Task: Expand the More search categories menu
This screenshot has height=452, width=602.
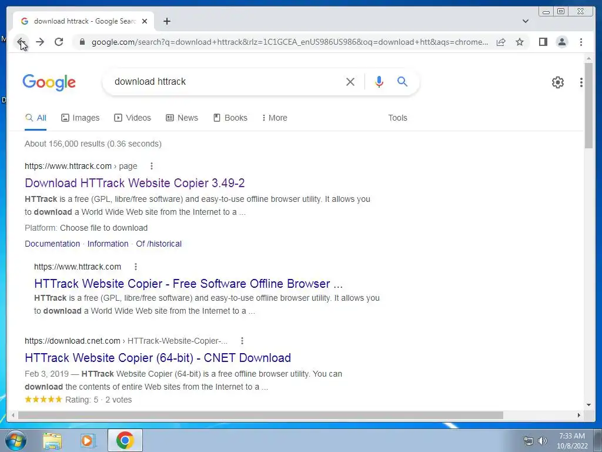Action: coord(275,118)
